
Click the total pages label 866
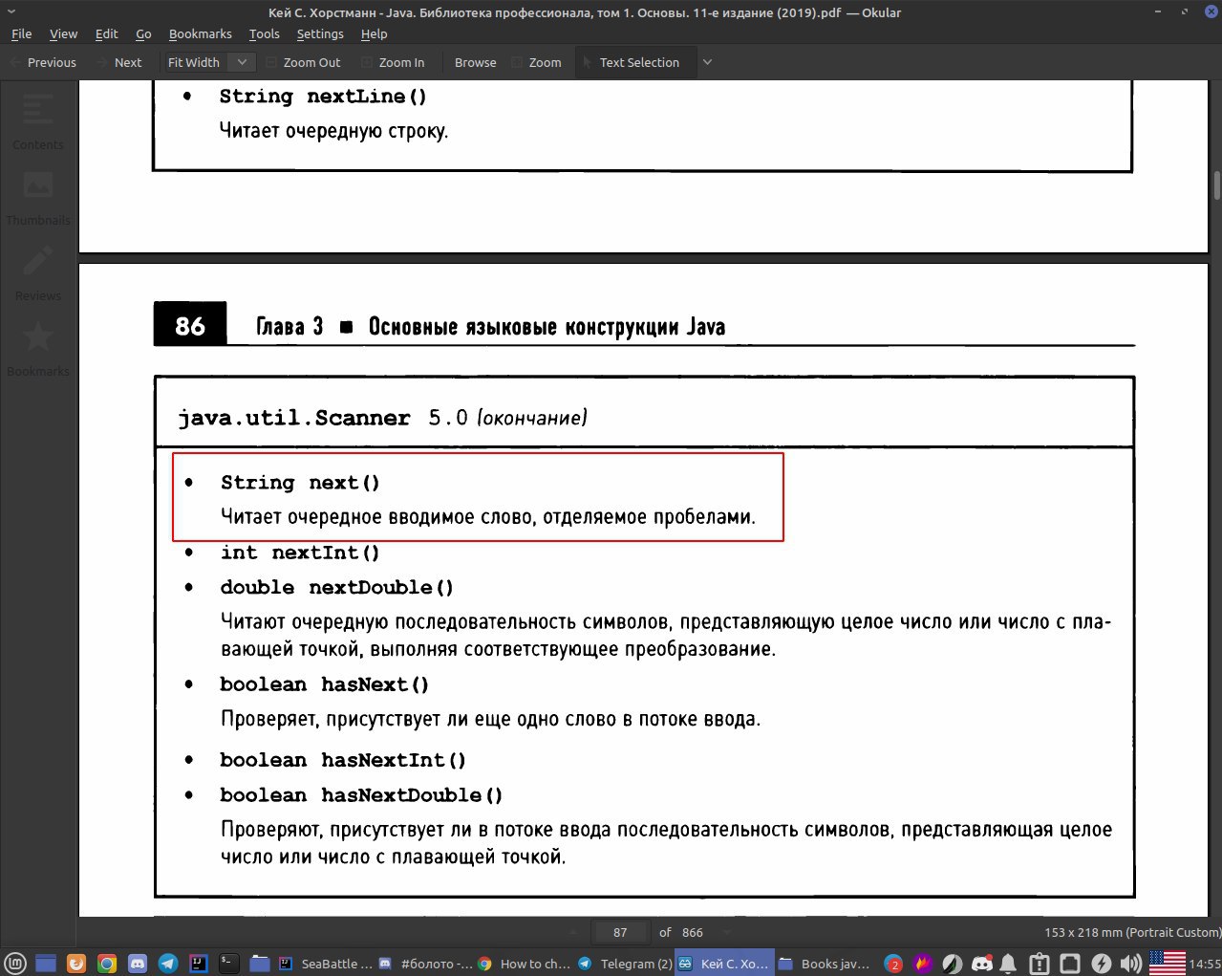pos(693,932)
